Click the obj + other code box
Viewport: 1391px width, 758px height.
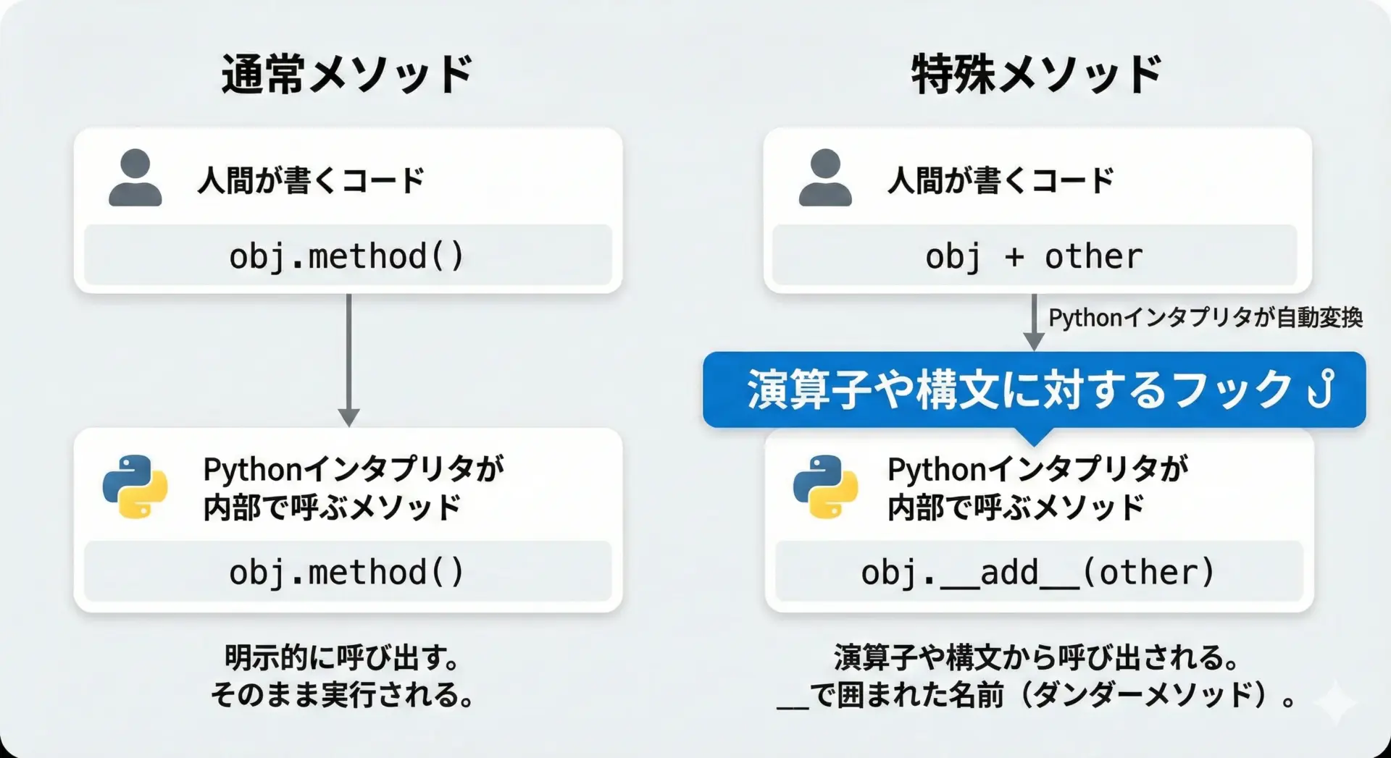(1034, 256)
